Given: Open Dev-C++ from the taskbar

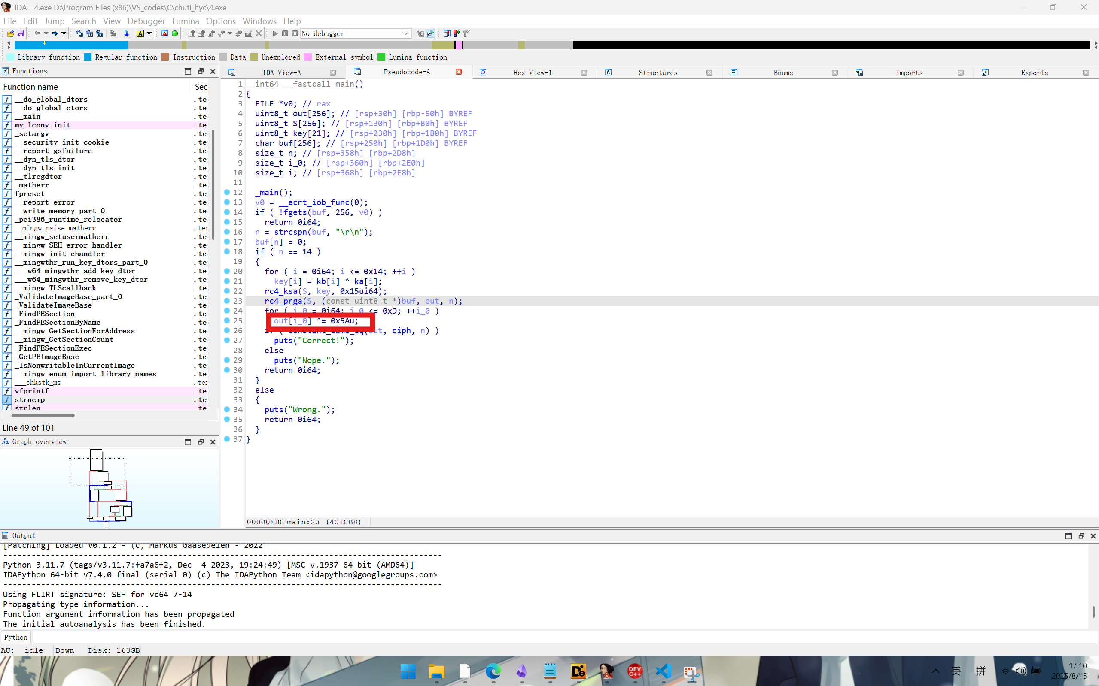Looking at the screenshot, I should [x=635, y=671].
